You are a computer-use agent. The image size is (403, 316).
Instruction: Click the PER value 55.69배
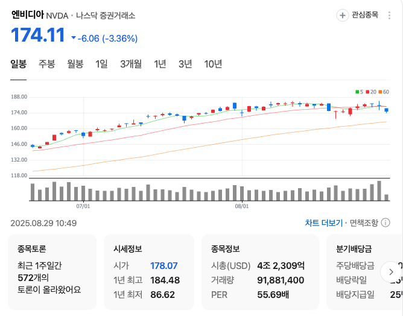pos(273,294)
